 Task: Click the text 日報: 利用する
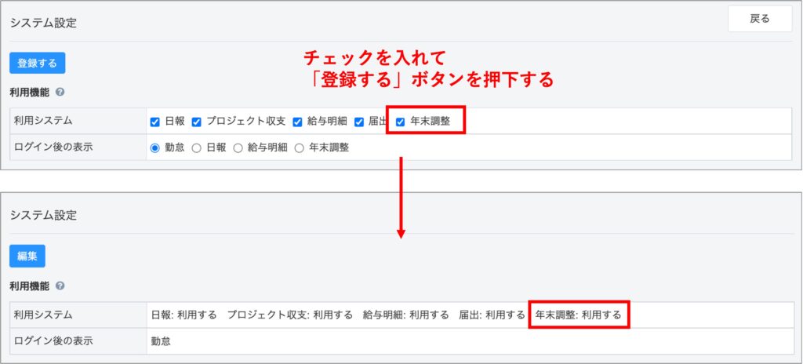pos(183,315)
